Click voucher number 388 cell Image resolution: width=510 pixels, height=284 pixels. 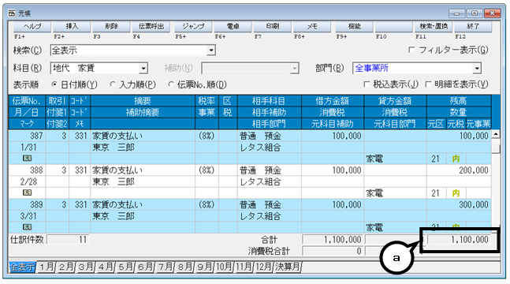(x=28, y=170)
